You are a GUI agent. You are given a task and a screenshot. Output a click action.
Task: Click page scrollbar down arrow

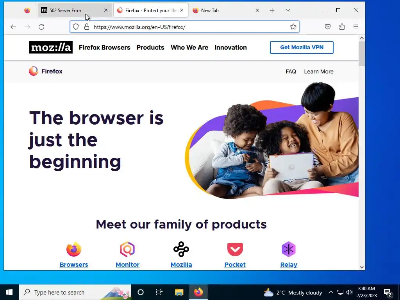[362, 267]
